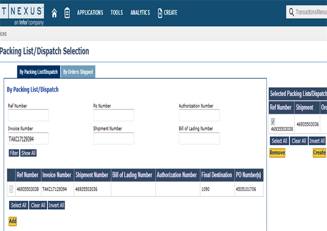Click Clear All in selected lists panel
The width and height of the screenshot is (327, 231).
[x=299, y=141]
